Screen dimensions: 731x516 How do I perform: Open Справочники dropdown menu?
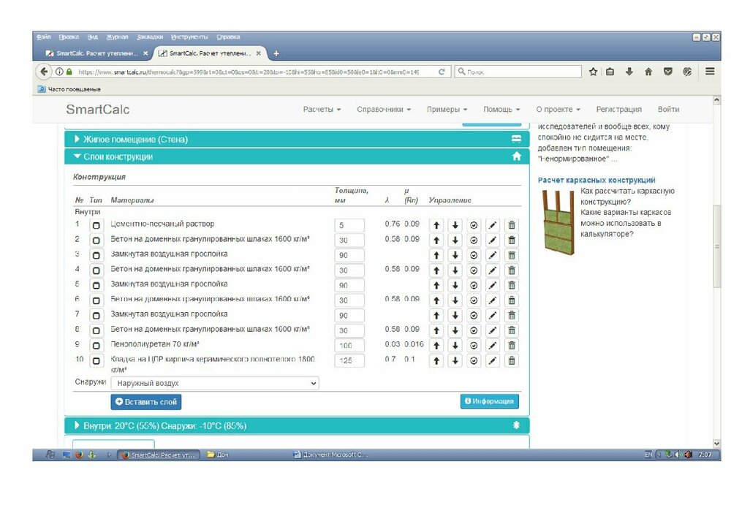tap(384, 109)
